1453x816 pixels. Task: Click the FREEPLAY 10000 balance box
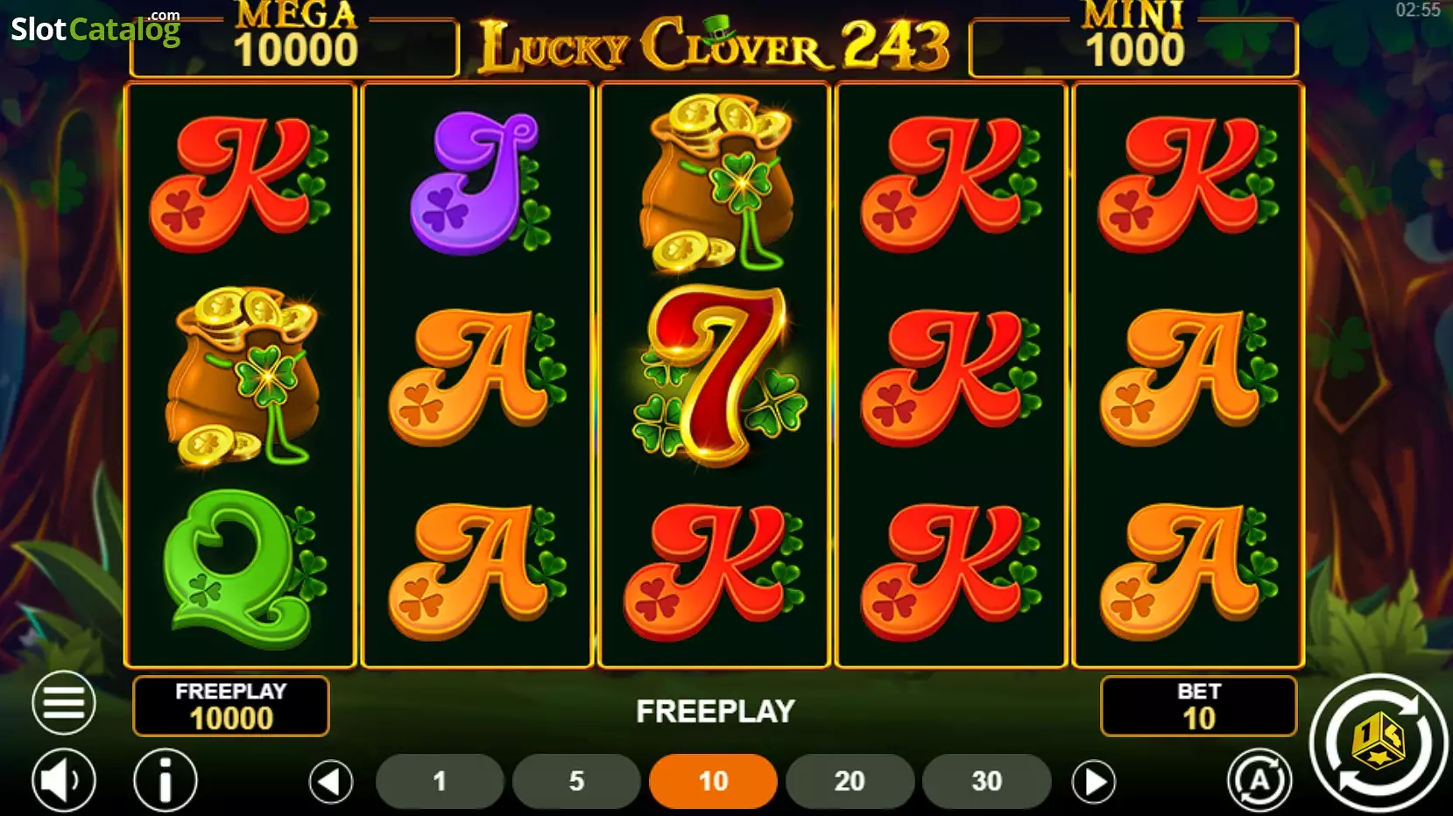(231, 706)
